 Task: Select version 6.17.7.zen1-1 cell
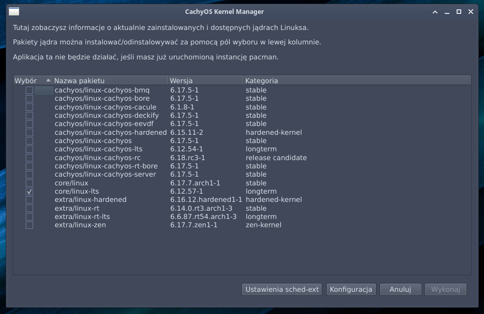click(x=194, y=225)
